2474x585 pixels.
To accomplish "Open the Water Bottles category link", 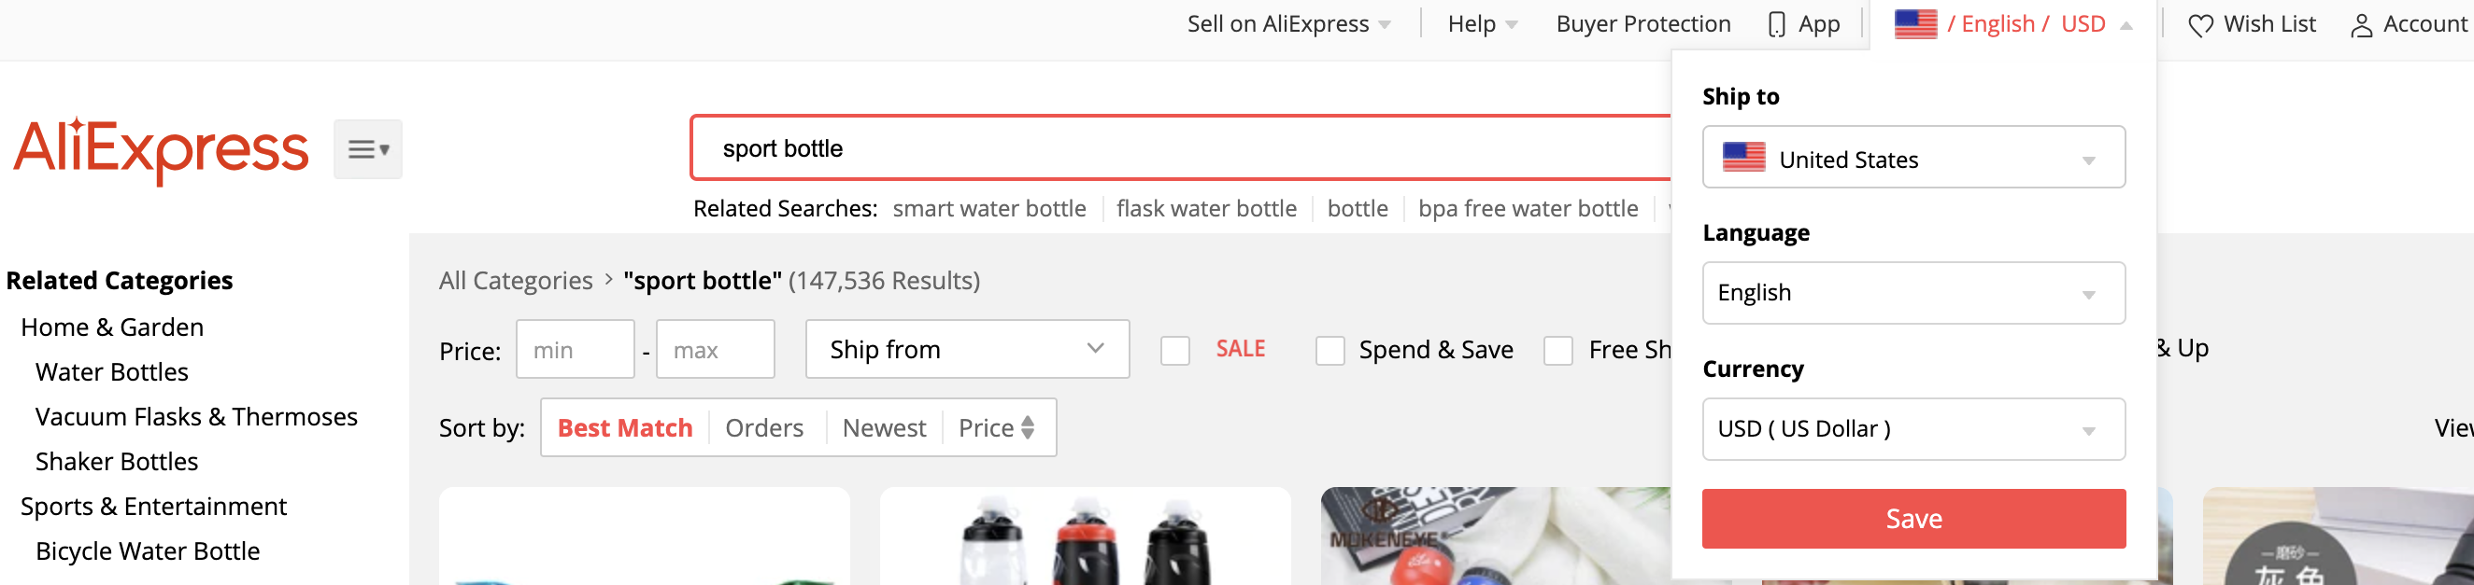I will point(111,372).
